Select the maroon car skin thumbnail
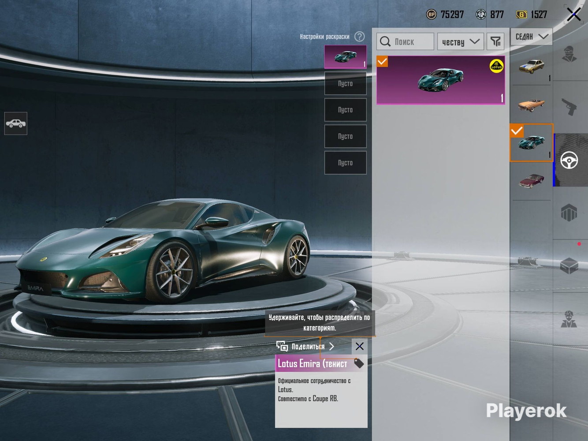 click(x=532, y=181)
